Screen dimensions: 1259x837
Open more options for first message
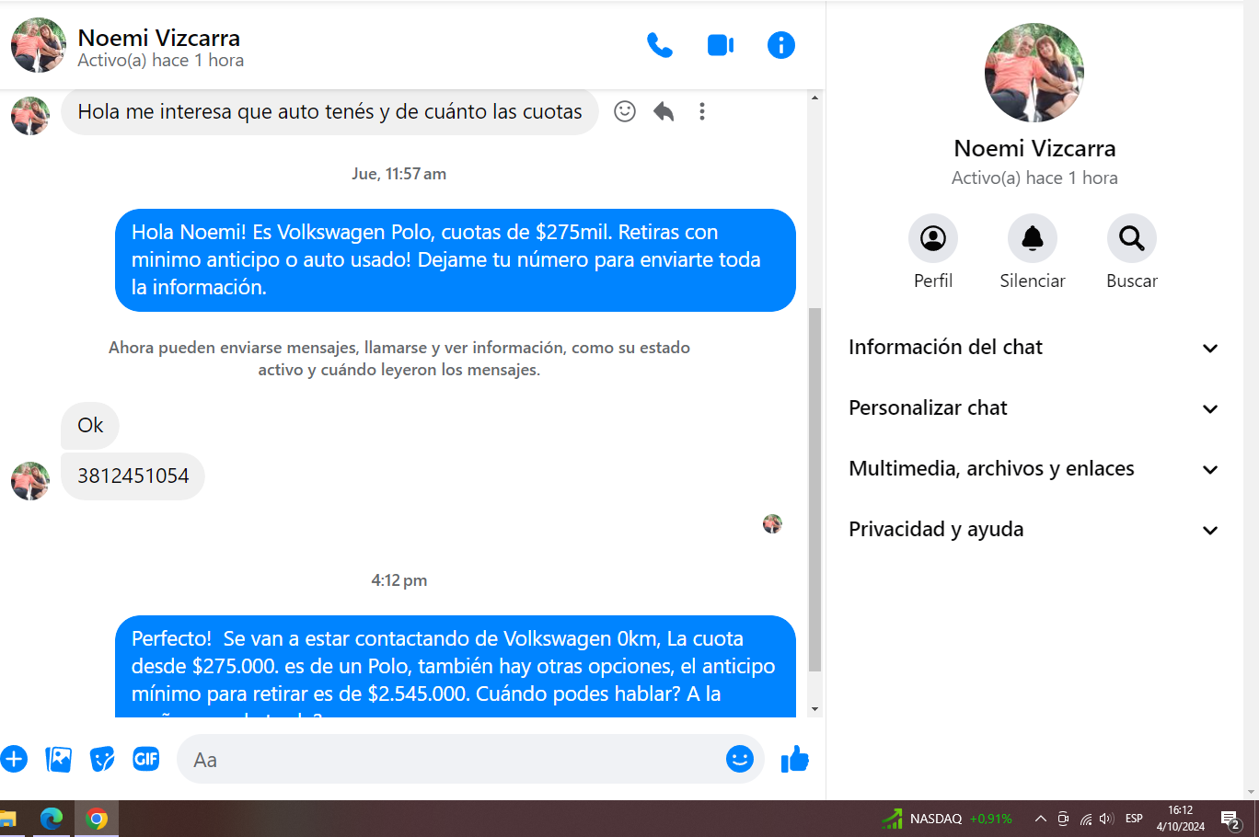pyautogui.click(x=702, y=111)
